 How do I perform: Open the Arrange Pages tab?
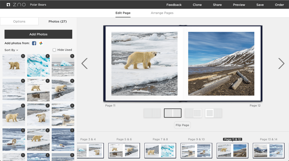coord(162,13)
